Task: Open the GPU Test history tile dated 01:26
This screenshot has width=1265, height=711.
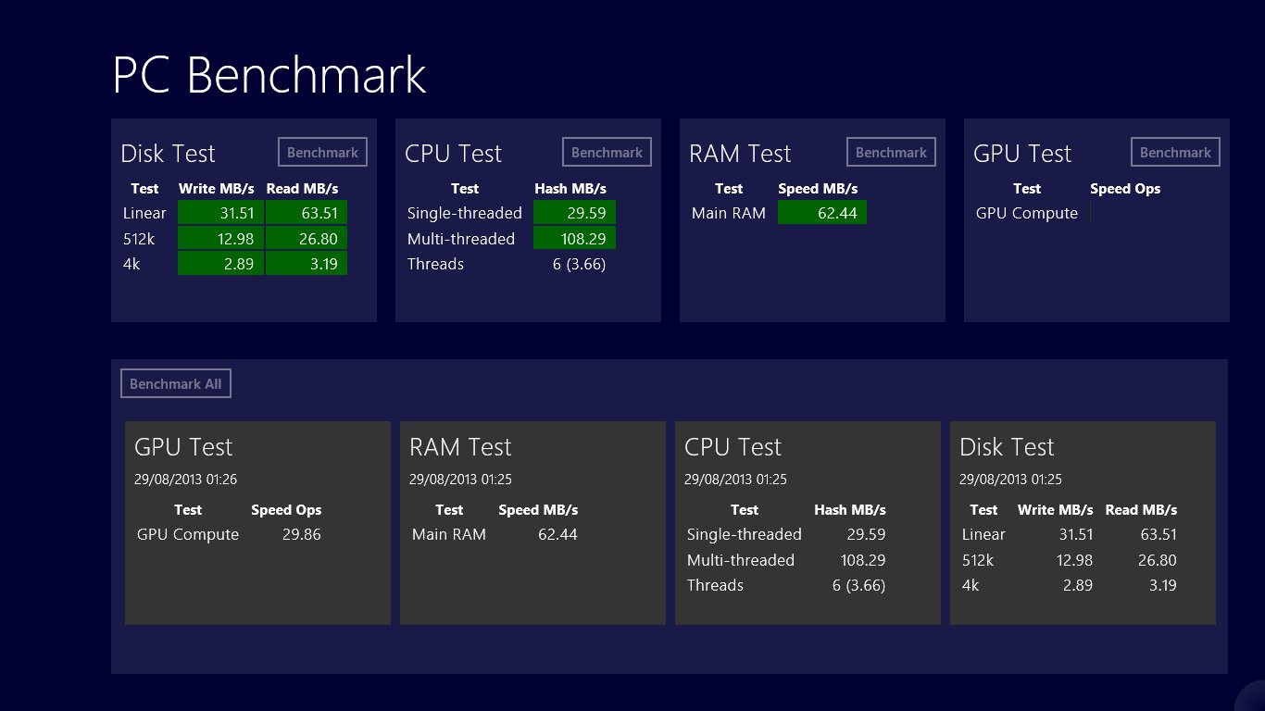Action: [x=257, y=523]
